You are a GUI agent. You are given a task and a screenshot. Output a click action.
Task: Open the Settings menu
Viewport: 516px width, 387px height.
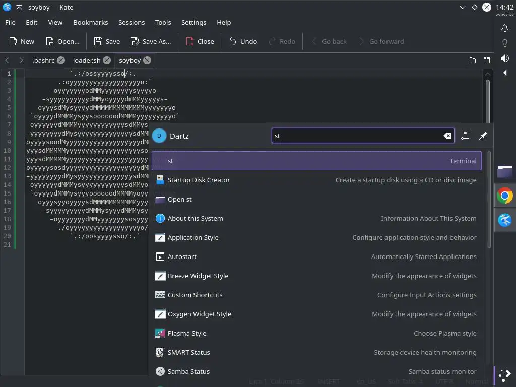tap(194, 22)
